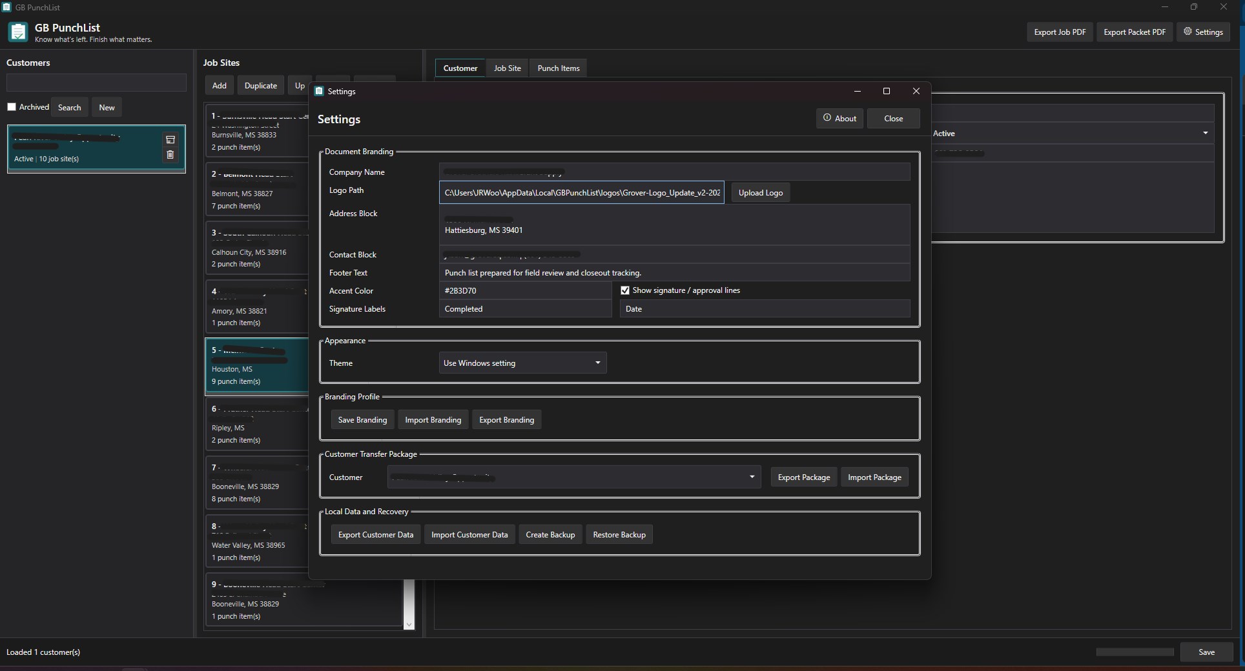This screenshot has width=1245, height=671.
Task: Click the Contact Block field
Action: coord(674,255)
